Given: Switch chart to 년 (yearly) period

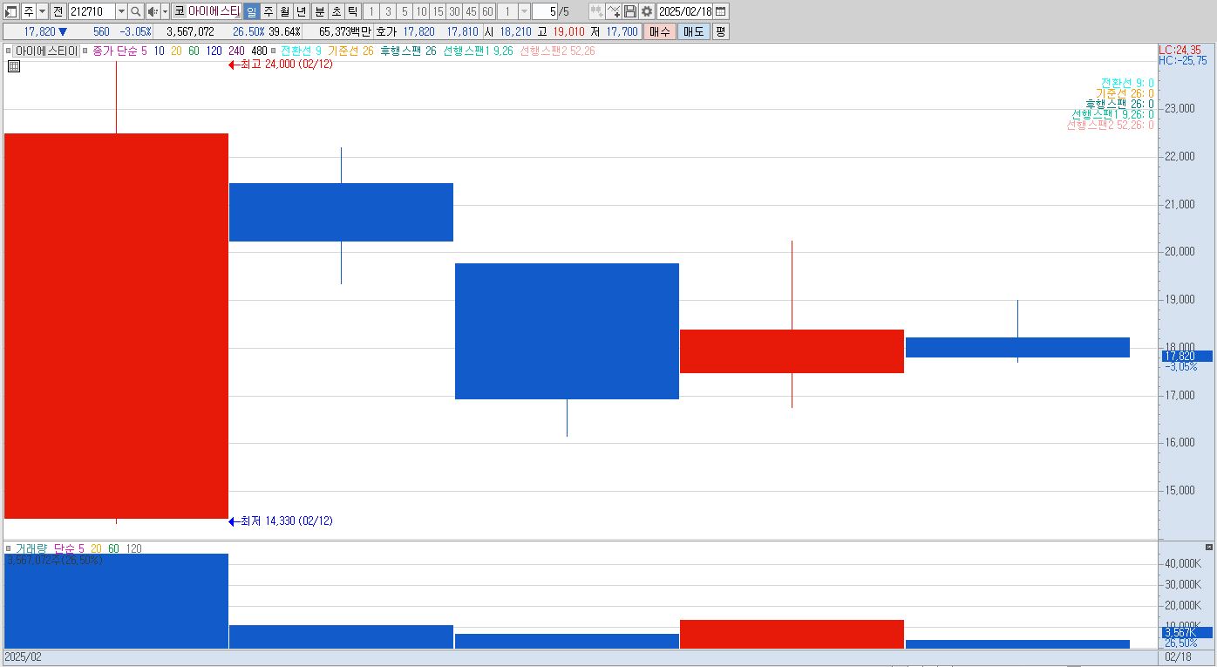Looking at the screenshot, I should click(x=301, y=11).
